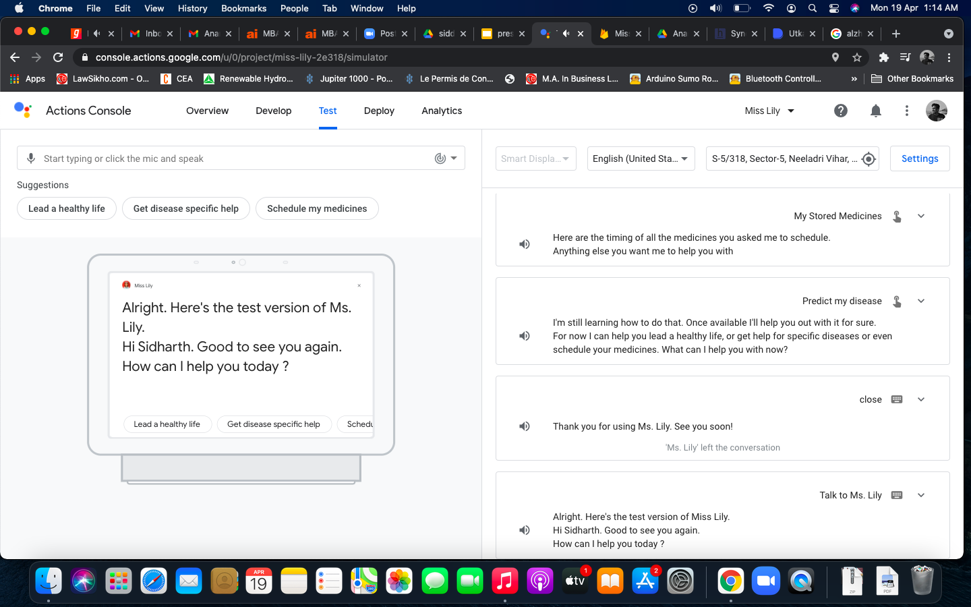This screenshot has width=971, height=607.
Task: Click the touch icon beside Predict my disease
Action: click(897, 301)
